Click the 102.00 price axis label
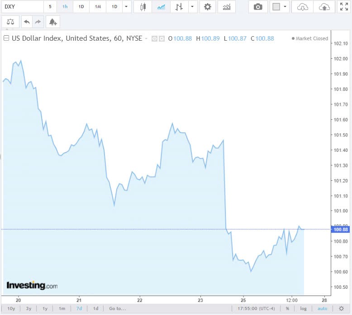 pyautogui.click(x=341, y=59)
